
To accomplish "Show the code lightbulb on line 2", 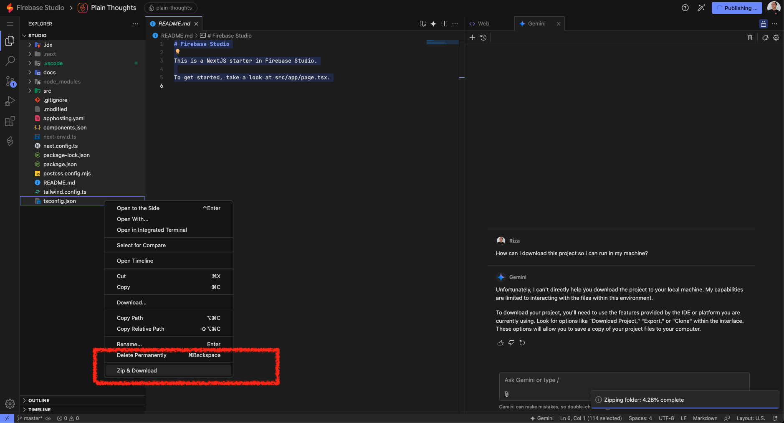I will 177,52.
